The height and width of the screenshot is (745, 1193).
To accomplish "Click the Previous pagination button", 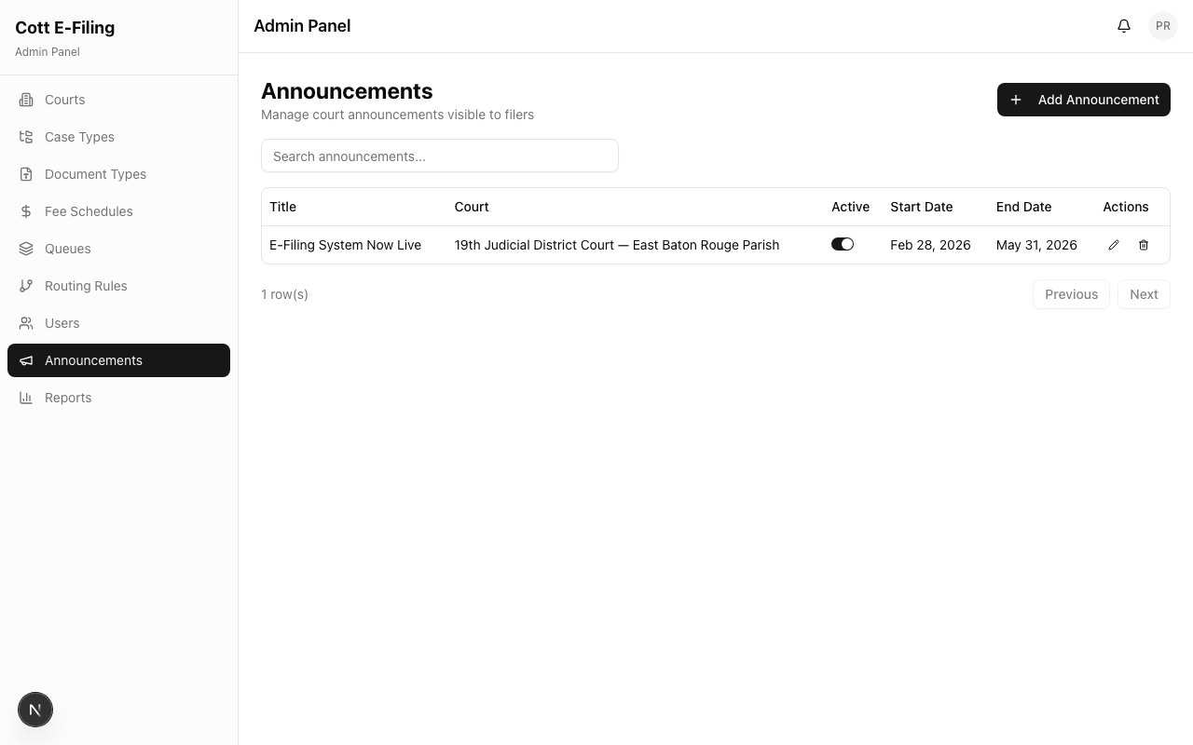I will pos(1071,294).
